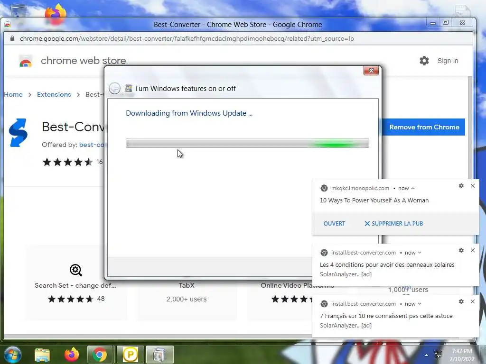Click 'Les 4 conditions pour avoir' notification text
This screenshot has width=486, height=364.
(x=387, y=264)
